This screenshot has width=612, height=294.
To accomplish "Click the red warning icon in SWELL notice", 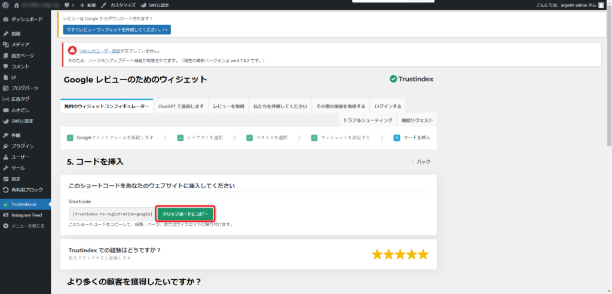I will 72,50.
